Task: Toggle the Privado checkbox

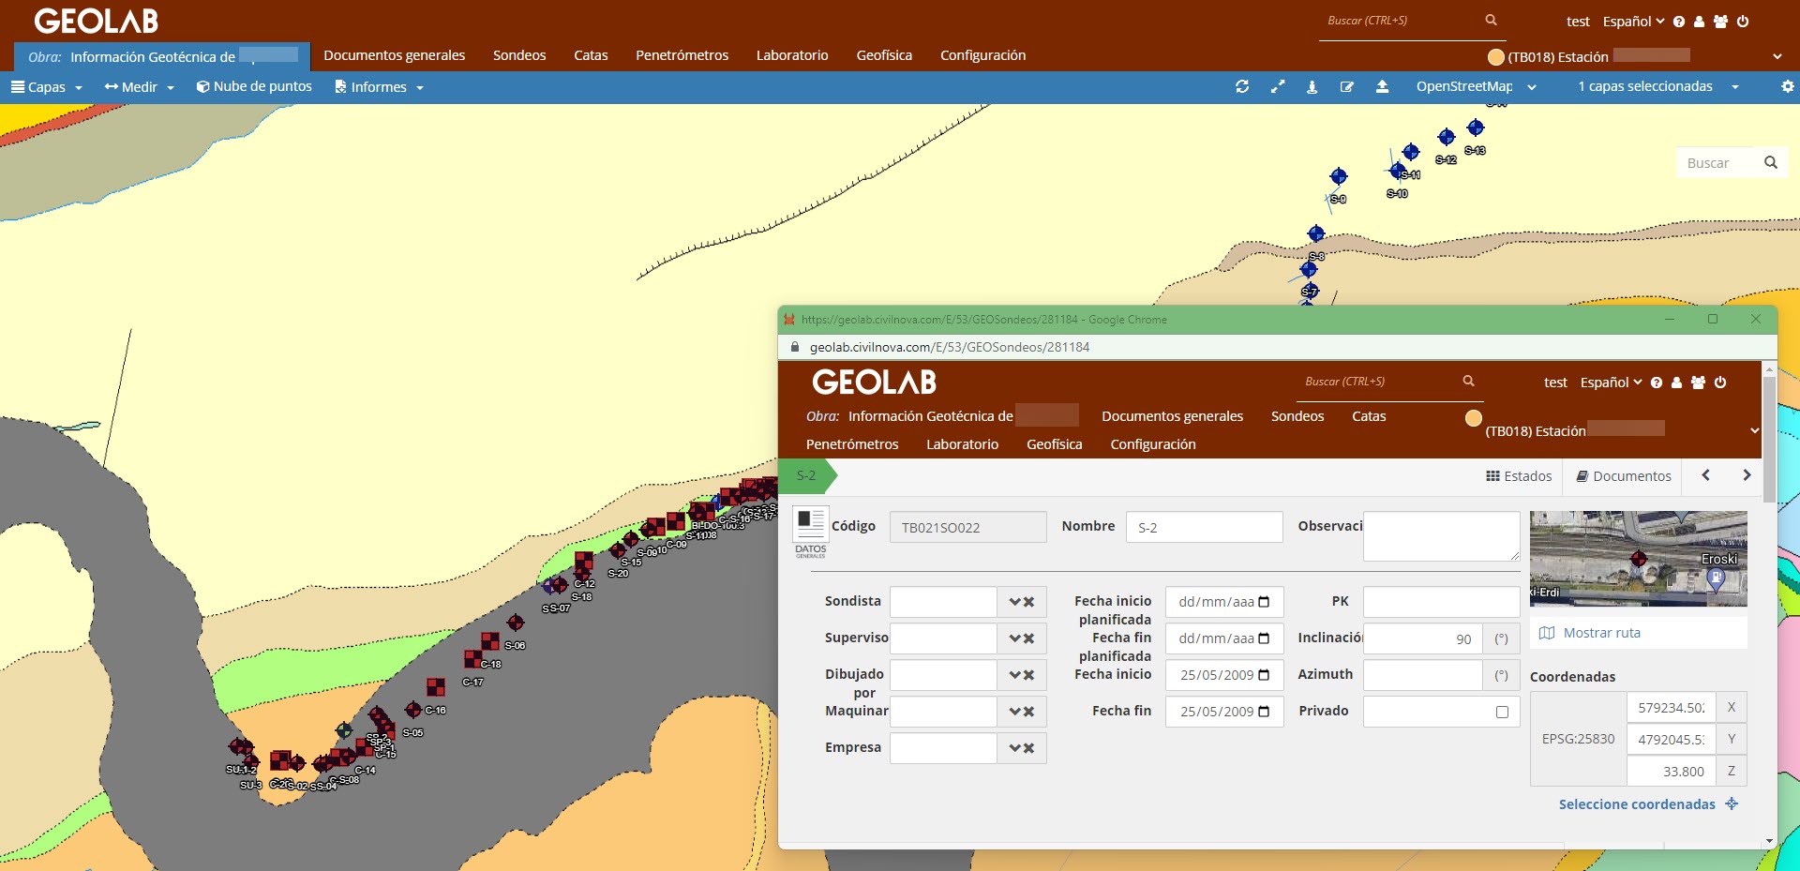Action: (x=1502, y=712)
